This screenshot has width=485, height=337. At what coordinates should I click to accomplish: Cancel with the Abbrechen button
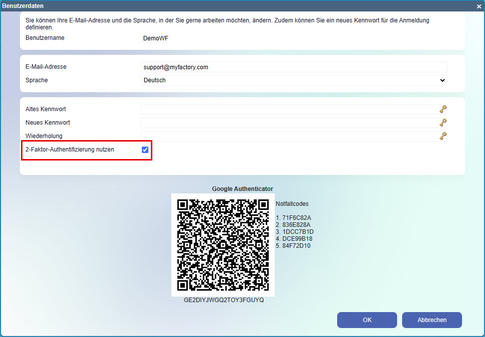pos(432,320)
